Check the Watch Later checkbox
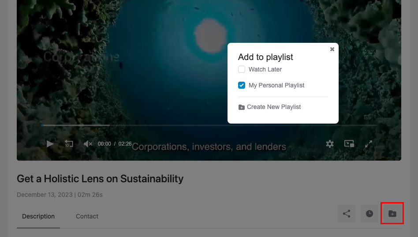The width and height of the screenshot is (418, 237). (x=242, y=69)
